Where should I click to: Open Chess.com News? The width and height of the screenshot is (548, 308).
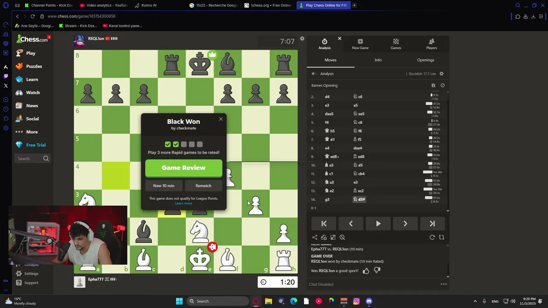27,106
